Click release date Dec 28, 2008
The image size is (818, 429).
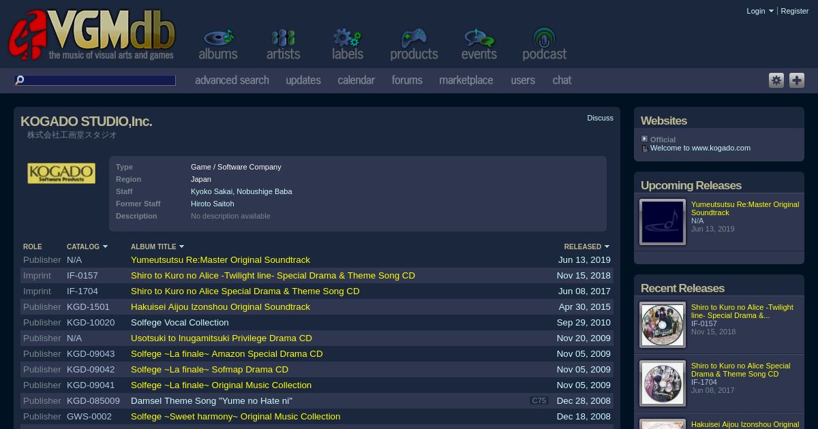584,401
